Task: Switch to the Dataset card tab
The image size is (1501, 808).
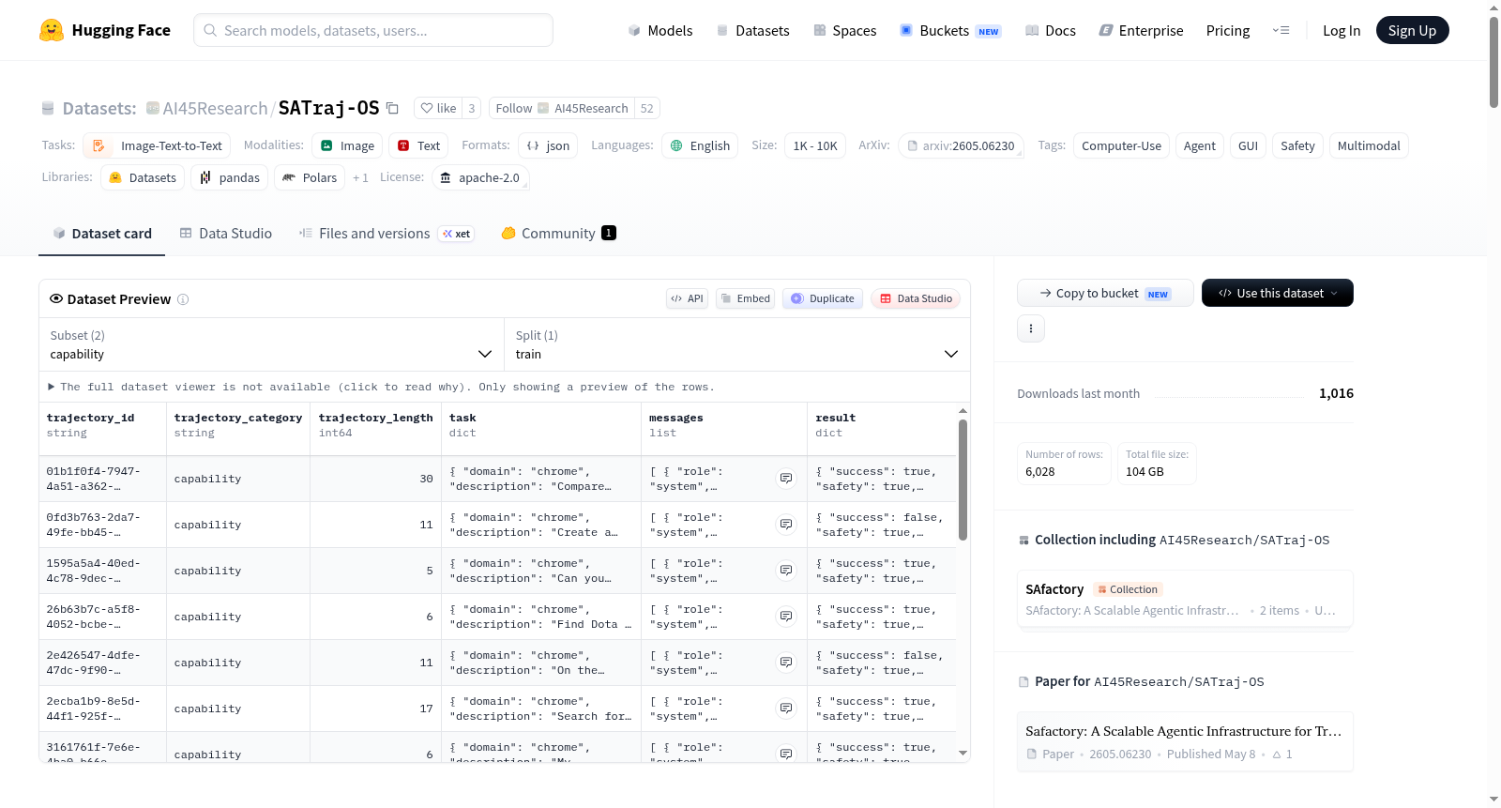Action: coord(102,234)
